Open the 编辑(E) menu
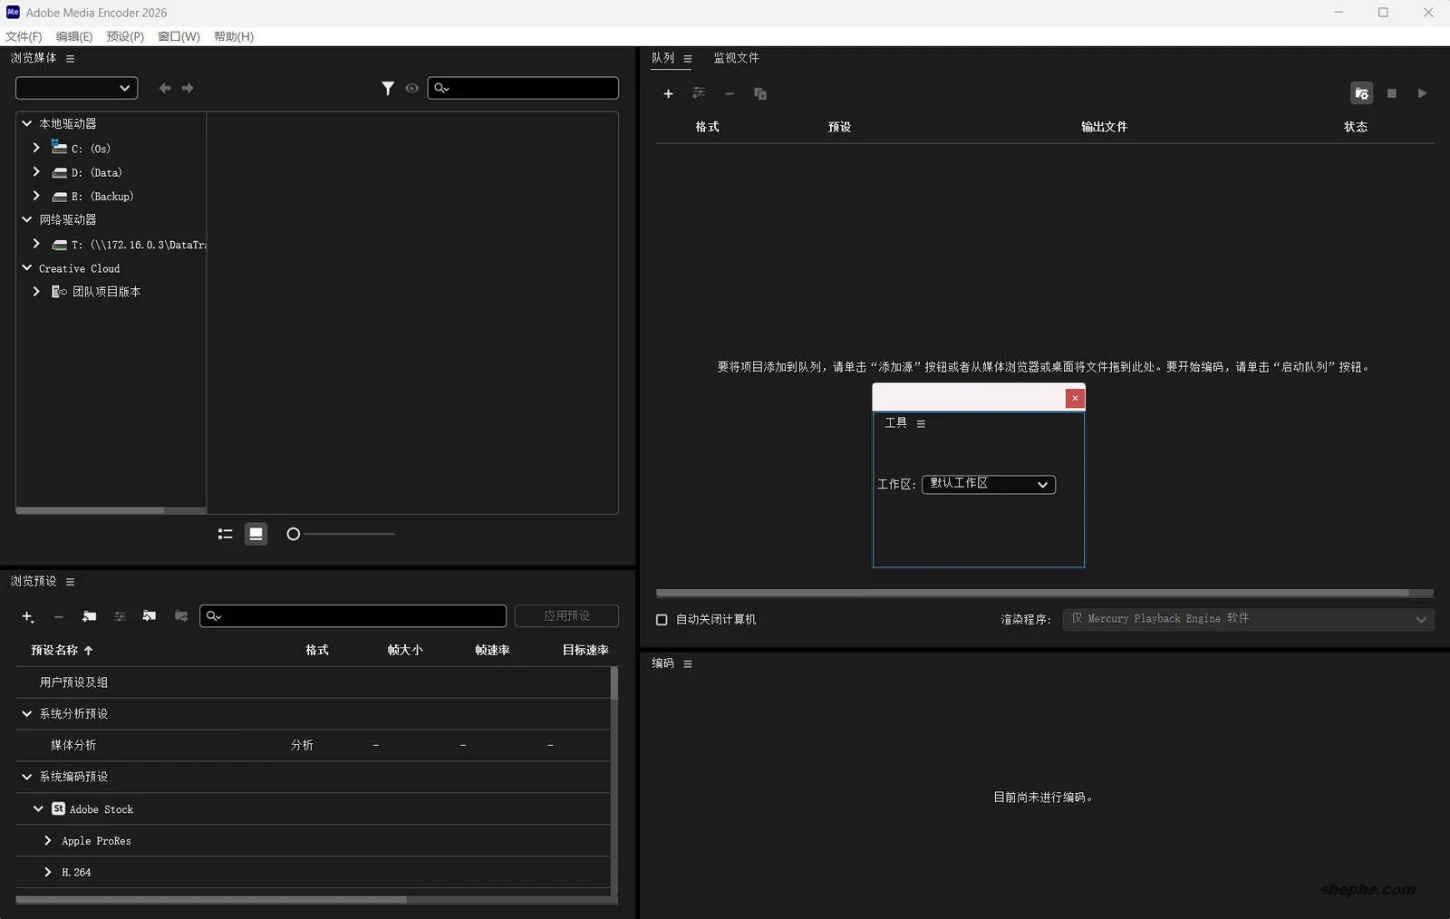The height and width of the screenshot is (919, 1450). (x=74, y=36)
